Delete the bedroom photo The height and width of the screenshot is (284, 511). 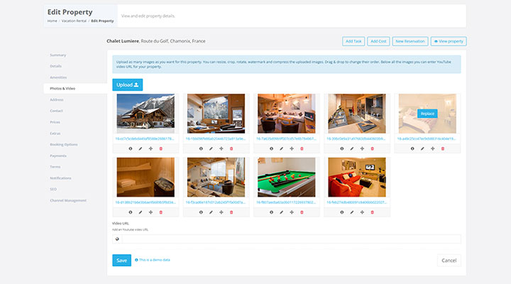[443, 148]
